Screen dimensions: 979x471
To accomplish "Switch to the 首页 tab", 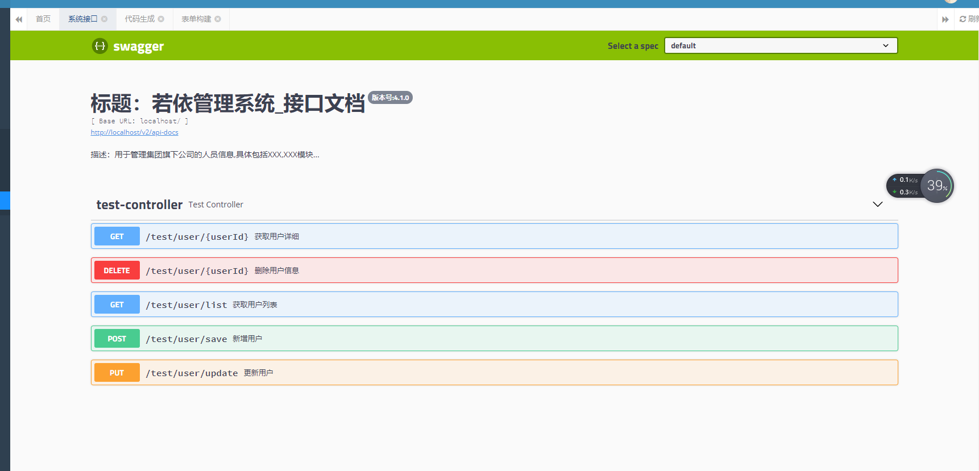I will tap(43, 19).
